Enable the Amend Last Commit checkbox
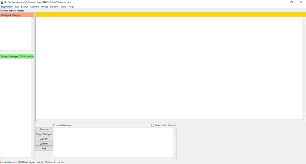This screenshot has width=306, height=164. (153, 125)
